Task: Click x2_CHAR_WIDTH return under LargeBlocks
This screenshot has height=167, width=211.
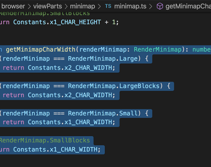Action: [88, 95]
